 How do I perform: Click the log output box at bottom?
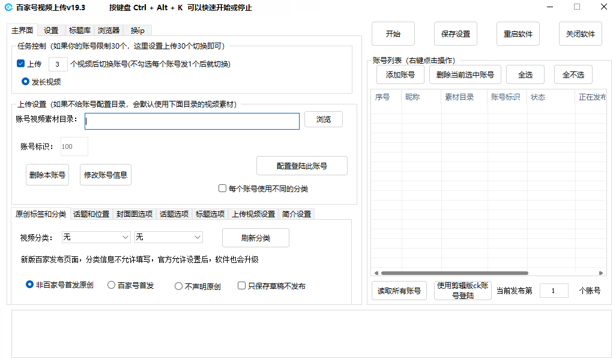(311, 334)
